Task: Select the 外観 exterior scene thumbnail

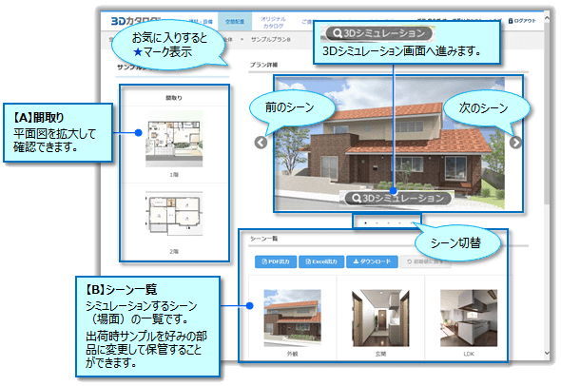Action: pyautogui.click(x=292, y=318)
